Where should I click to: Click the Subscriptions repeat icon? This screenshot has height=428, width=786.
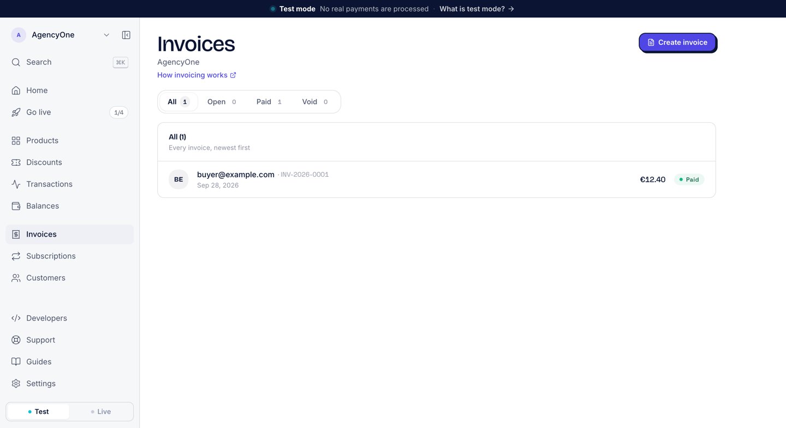point(16,256)
